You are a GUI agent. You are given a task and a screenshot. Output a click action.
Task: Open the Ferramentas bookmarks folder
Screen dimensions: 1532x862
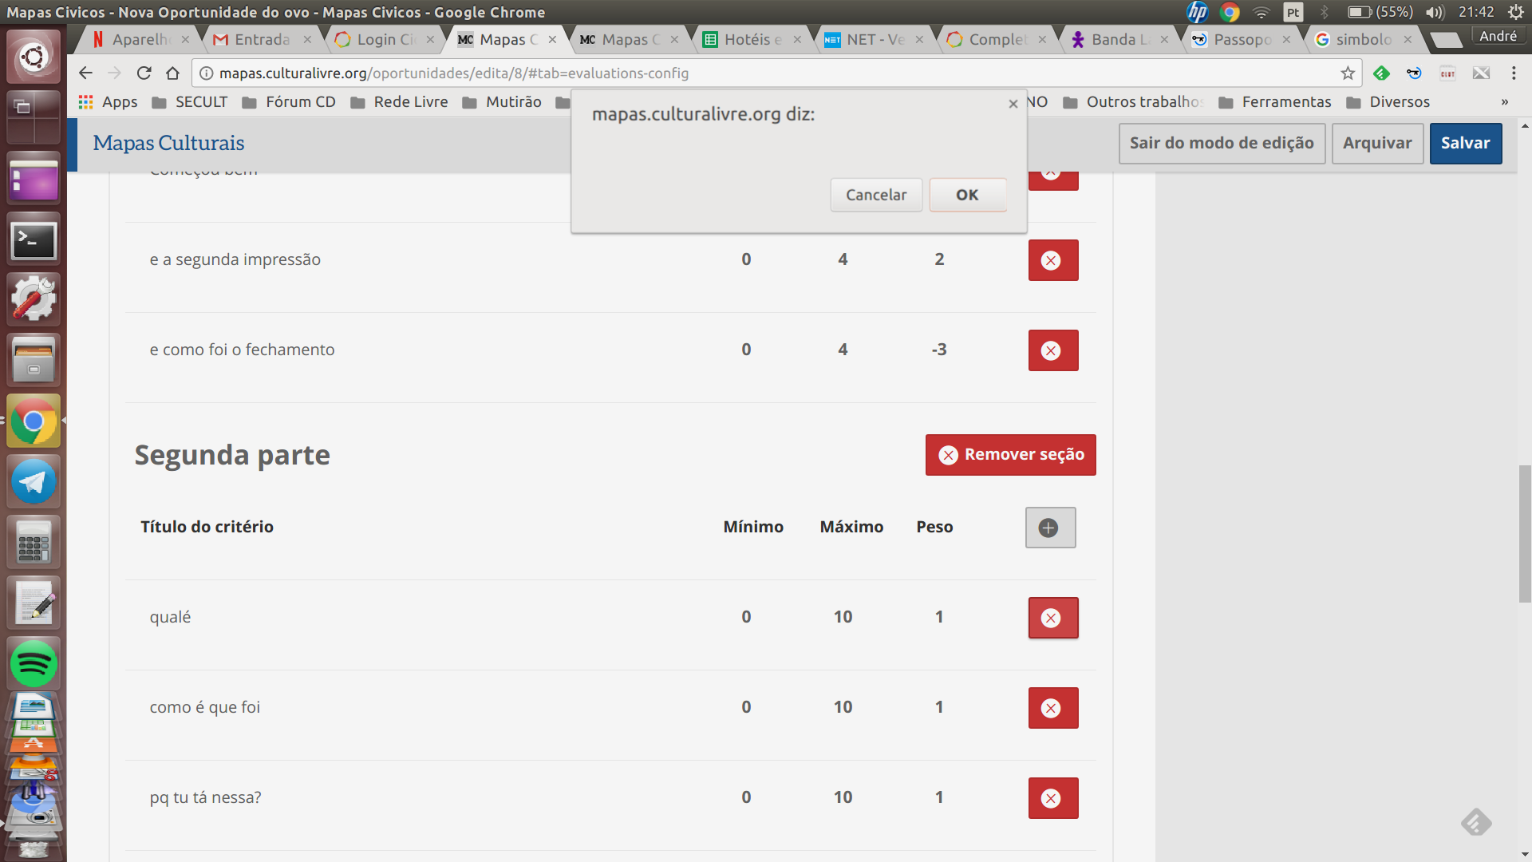pyautogui.click(x=1277, y=102)
